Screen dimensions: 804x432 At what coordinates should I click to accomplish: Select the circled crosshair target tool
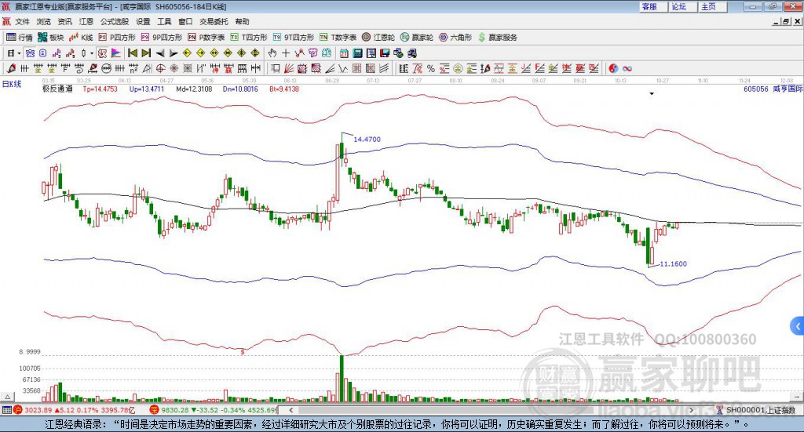[x=160, y=68]
